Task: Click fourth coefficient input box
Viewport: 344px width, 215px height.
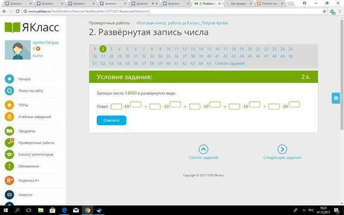Action: (x=234, y=106)
